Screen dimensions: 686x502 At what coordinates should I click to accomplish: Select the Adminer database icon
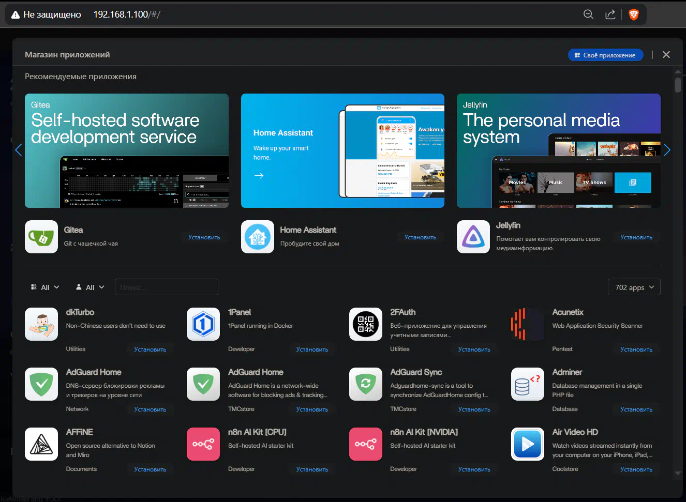528,384
